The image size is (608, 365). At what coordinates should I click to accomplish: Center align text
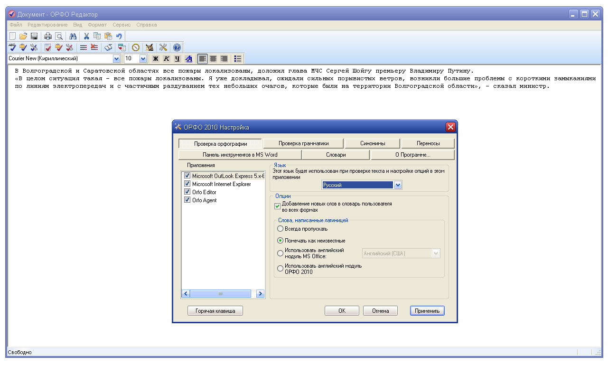213,59
